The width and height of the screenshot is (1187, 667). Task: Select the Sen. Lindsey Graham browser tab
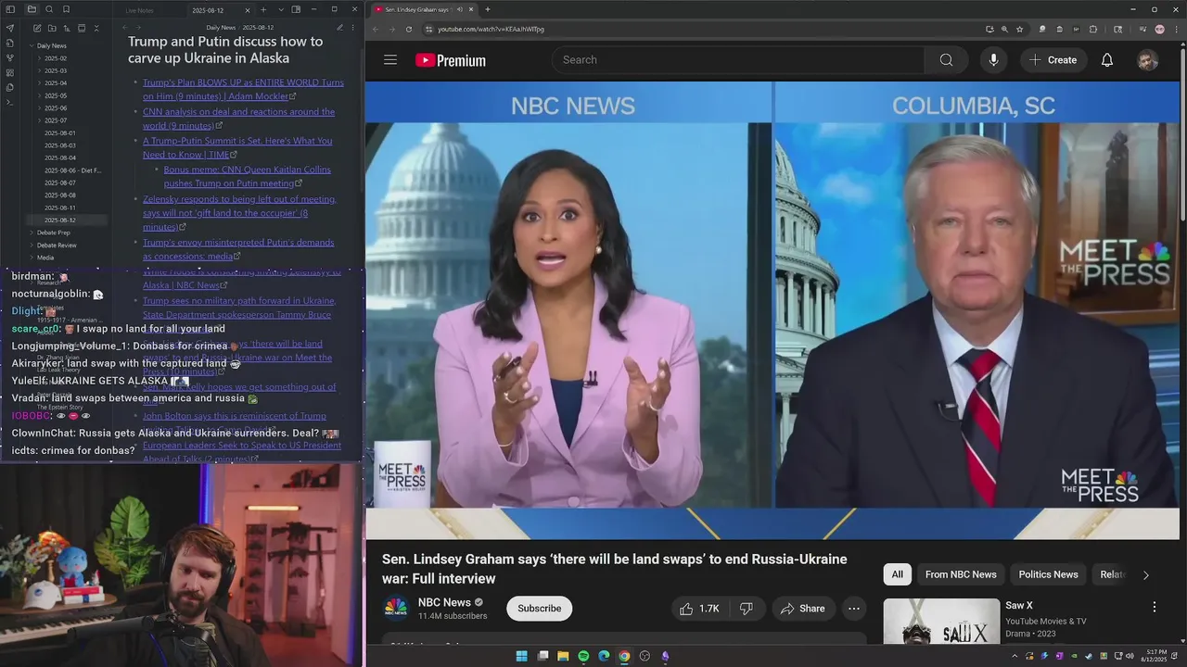click(x=423, y=9)
